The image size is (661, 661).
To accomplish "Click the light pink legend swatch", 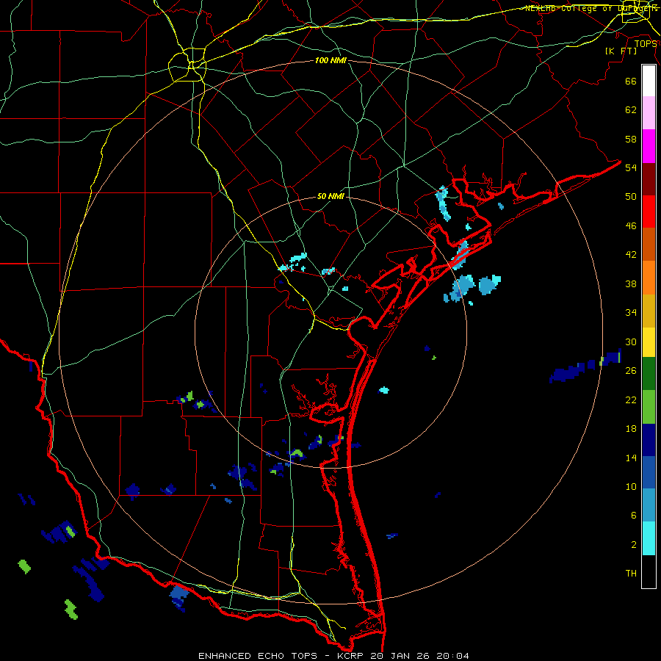I will (649, 112).
